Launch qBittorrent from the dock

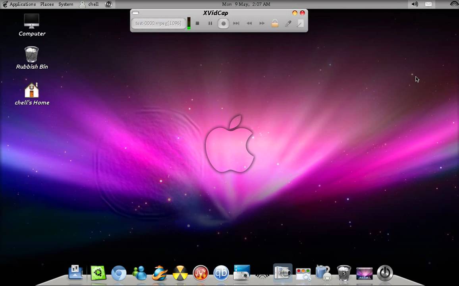click(221, 273)
